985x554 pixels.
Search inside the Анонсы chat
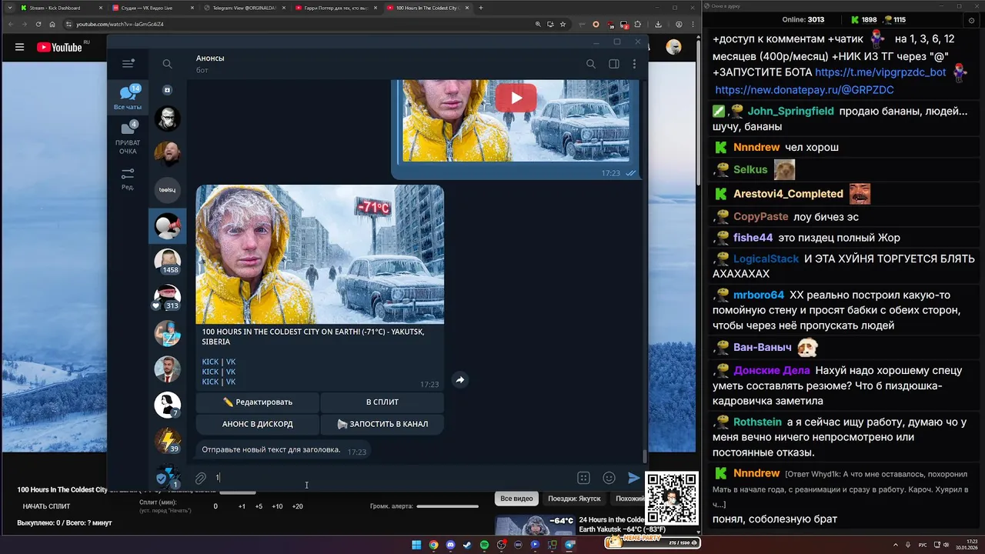pyautogui.click(x=591, y=64)
